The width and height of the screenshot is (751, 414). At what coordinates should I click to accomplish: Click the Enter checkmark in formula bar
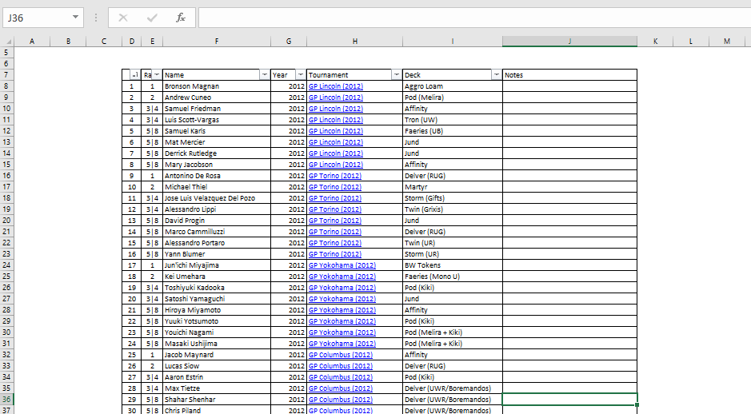point(151,18)
